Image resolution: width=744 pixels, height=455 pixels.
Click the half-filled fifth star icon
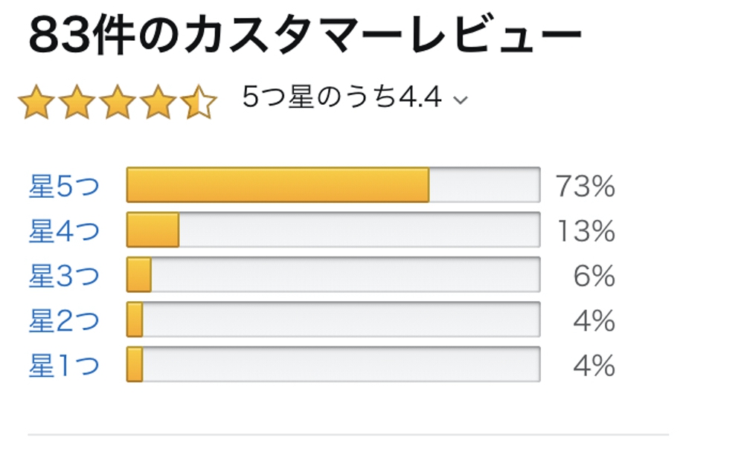[x=199, y=103]
